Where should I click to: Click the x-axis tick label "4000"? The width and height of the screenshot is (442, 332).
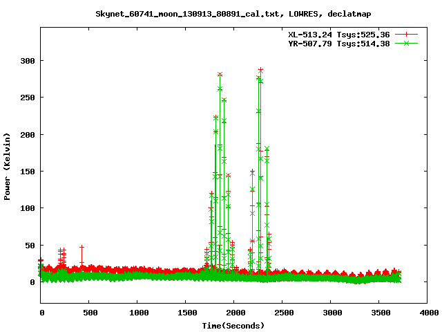point(429,313)
